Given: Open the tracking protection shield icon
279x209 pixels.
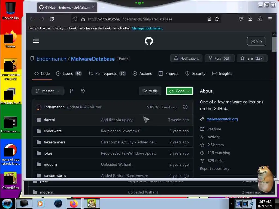Looking at the screenshot, I should tap(75, 19).
